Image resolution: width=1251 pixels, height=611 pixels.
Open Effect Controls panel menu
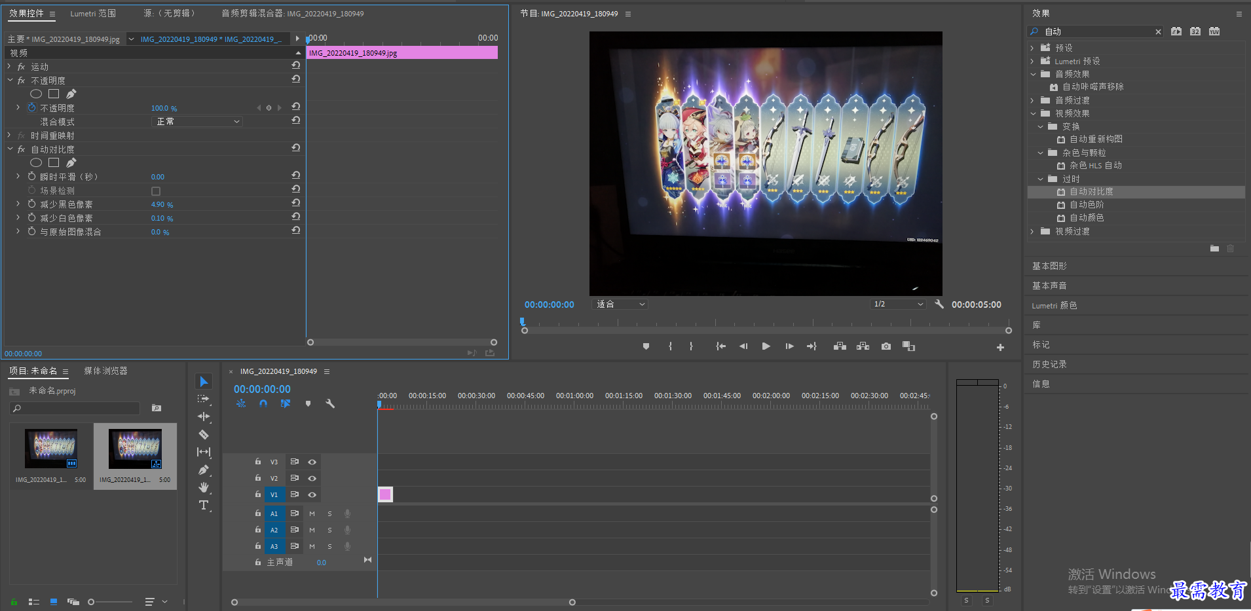coord(52,14)
